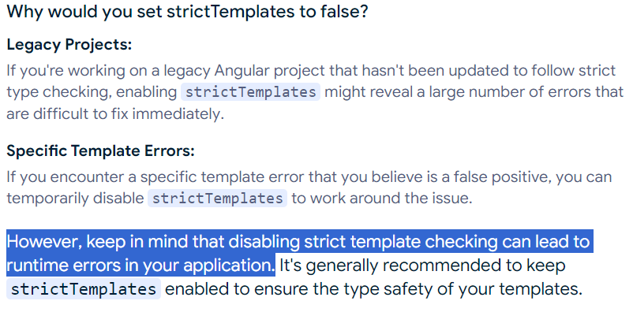Click the words "temporarily disable"
The image size is (633, 312).
[x=75, y=199]
